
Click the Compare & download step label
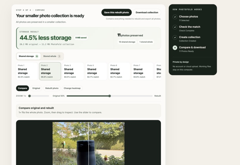coord(192,47)
